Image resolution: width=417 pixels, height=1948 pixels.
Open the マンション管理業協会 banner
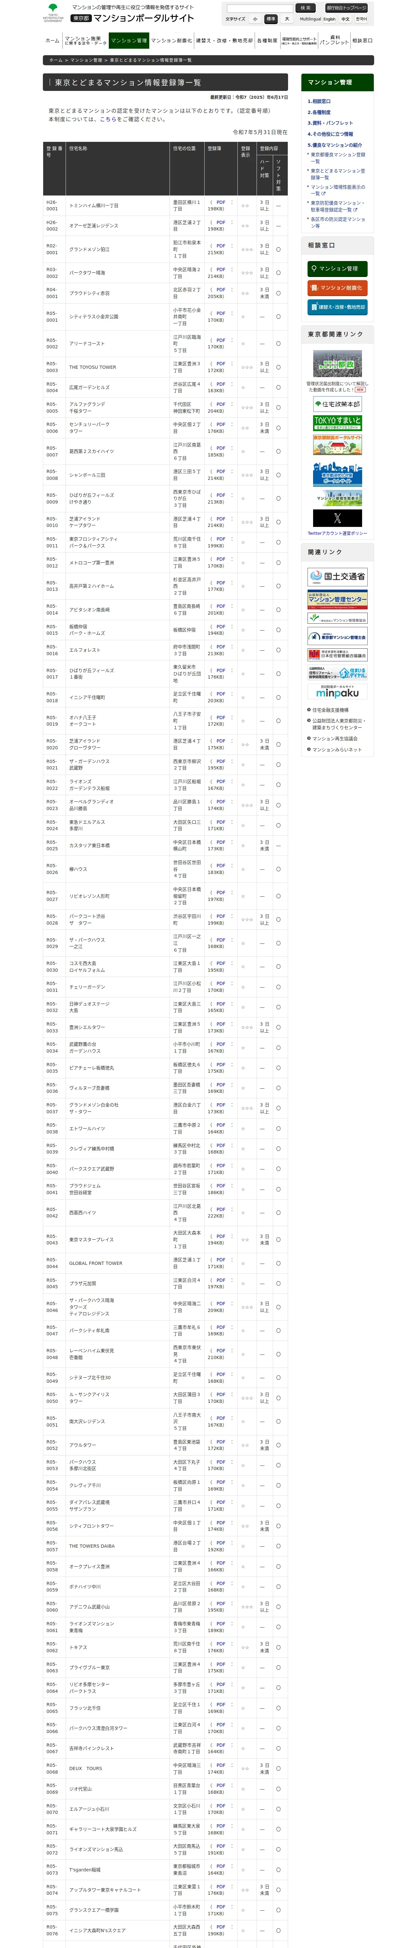tap(337, 618)
